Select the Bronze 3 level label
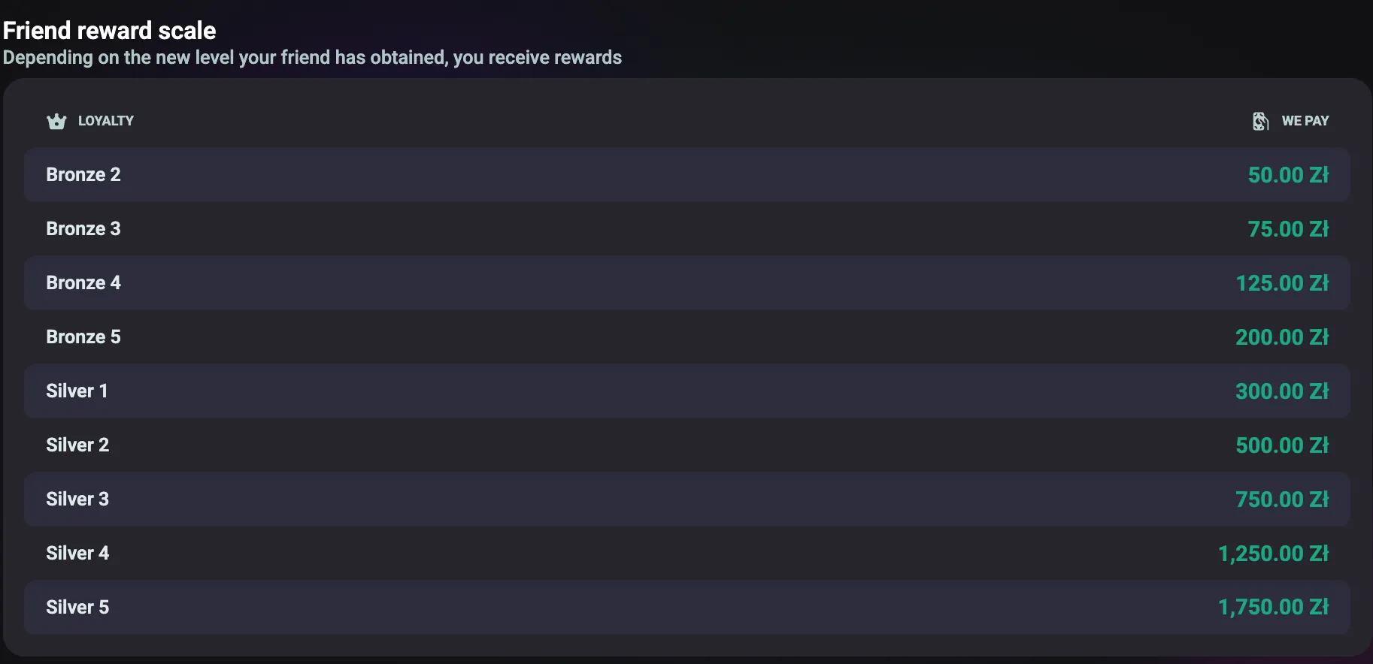The width and height of the screenshot is (1373, 664). tap(83, 229)
